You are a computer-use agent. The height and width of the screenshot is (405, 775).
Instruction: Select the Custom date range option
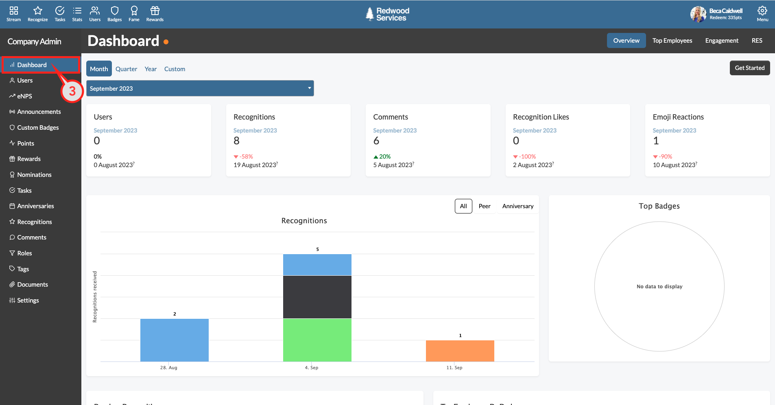coord(175,69)
